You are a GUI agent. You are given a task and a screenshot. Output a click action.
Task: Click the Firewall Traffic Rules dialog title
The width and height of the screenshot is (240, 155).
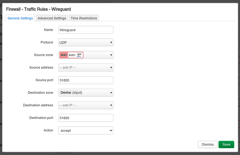[x=38, y=9]
